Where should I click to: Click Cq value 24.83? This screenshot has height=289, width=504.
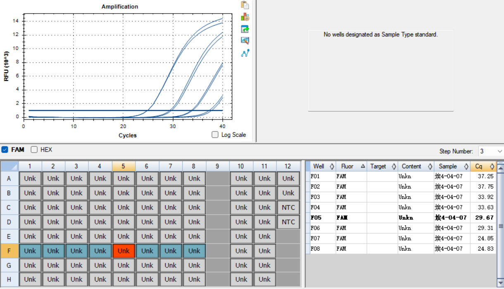483,248
